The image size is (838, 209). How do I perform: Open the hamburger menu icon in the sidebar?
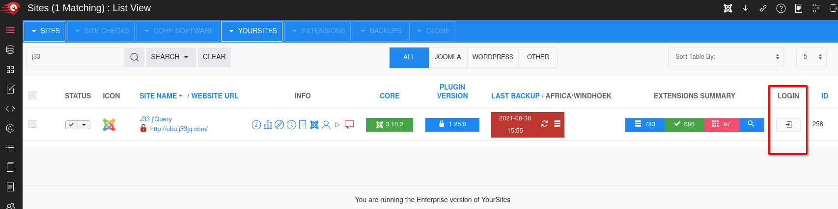click(10, 30)
